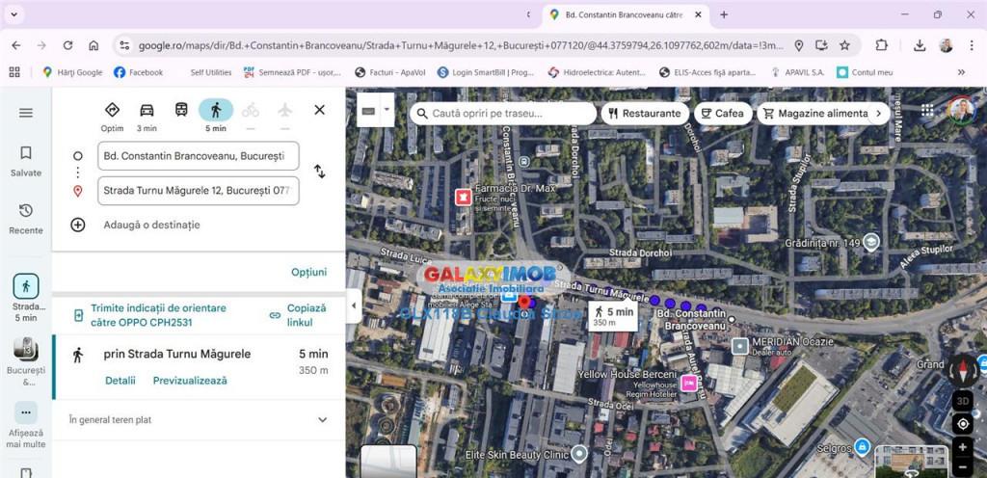
Task: Choose the walking travel mode
Action: tap(216, 111)
